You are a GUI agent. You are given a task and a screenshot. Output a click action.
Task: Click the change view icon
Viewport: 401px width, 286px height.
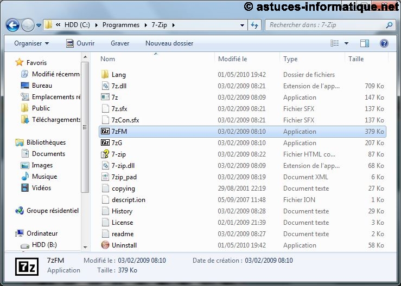[334, 43]
